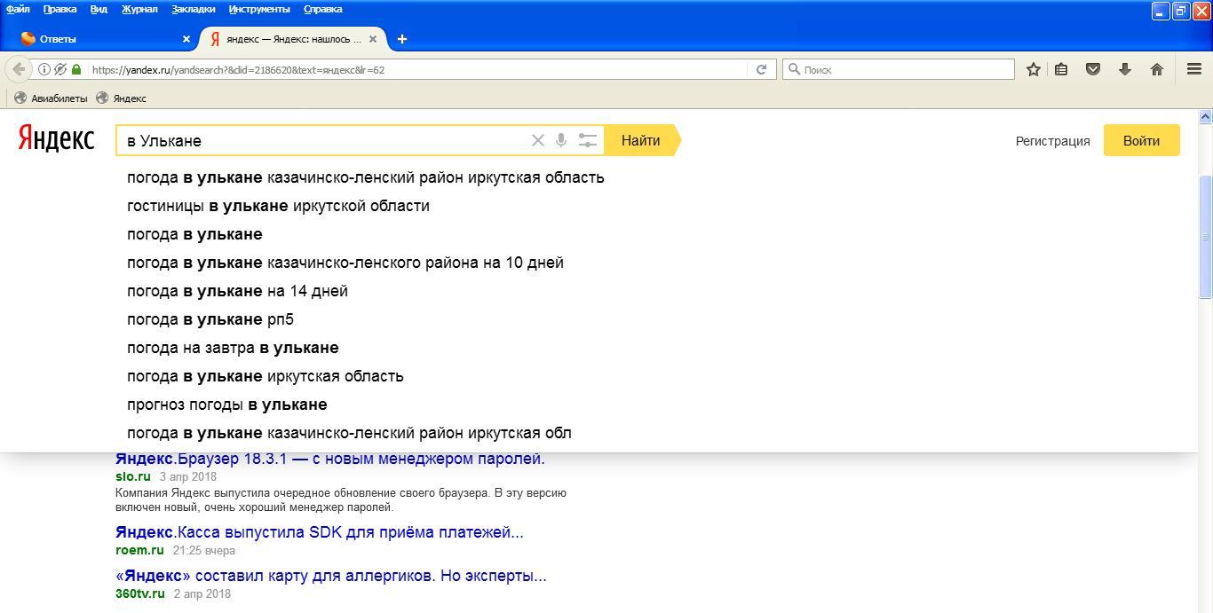
Task: Go to the browser home page icon
Action: pyautogui.click(x=1156, y=69)
